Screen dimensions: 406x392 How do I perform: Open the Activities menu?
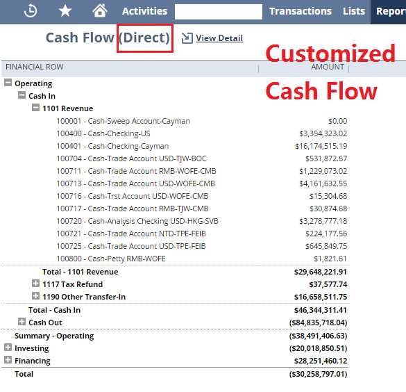(144, 11)
